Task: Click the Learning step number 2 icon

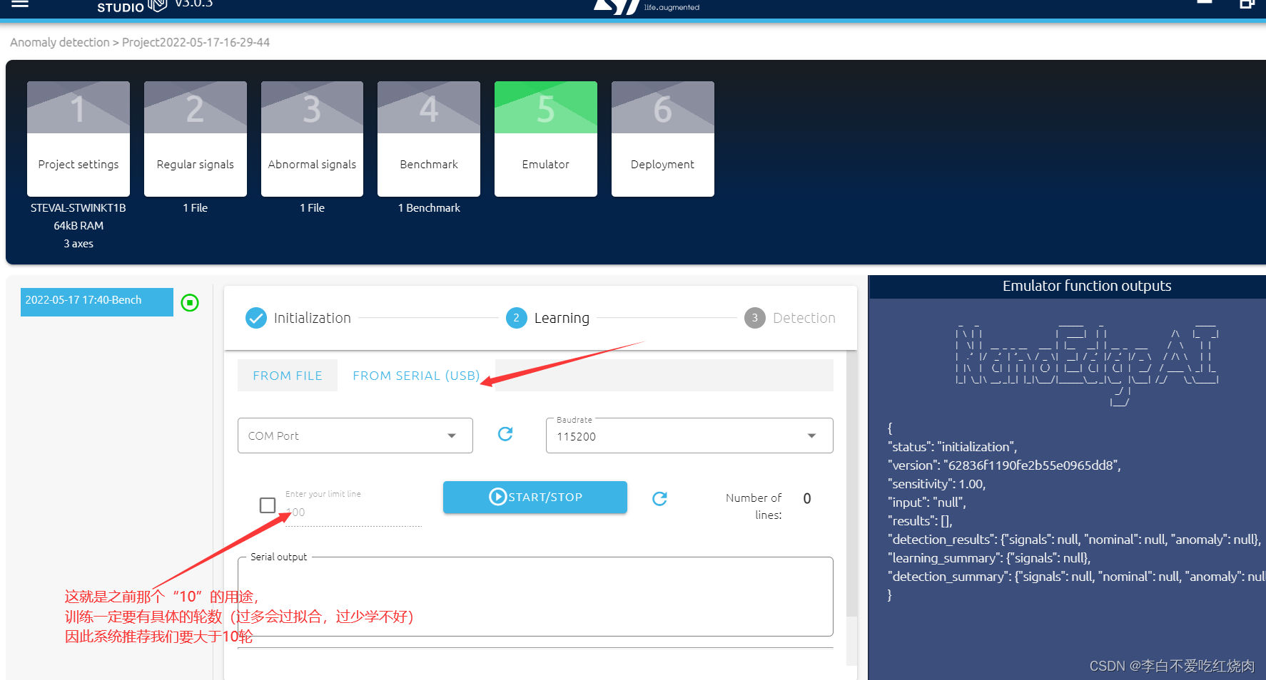Action: click(517, 318)
